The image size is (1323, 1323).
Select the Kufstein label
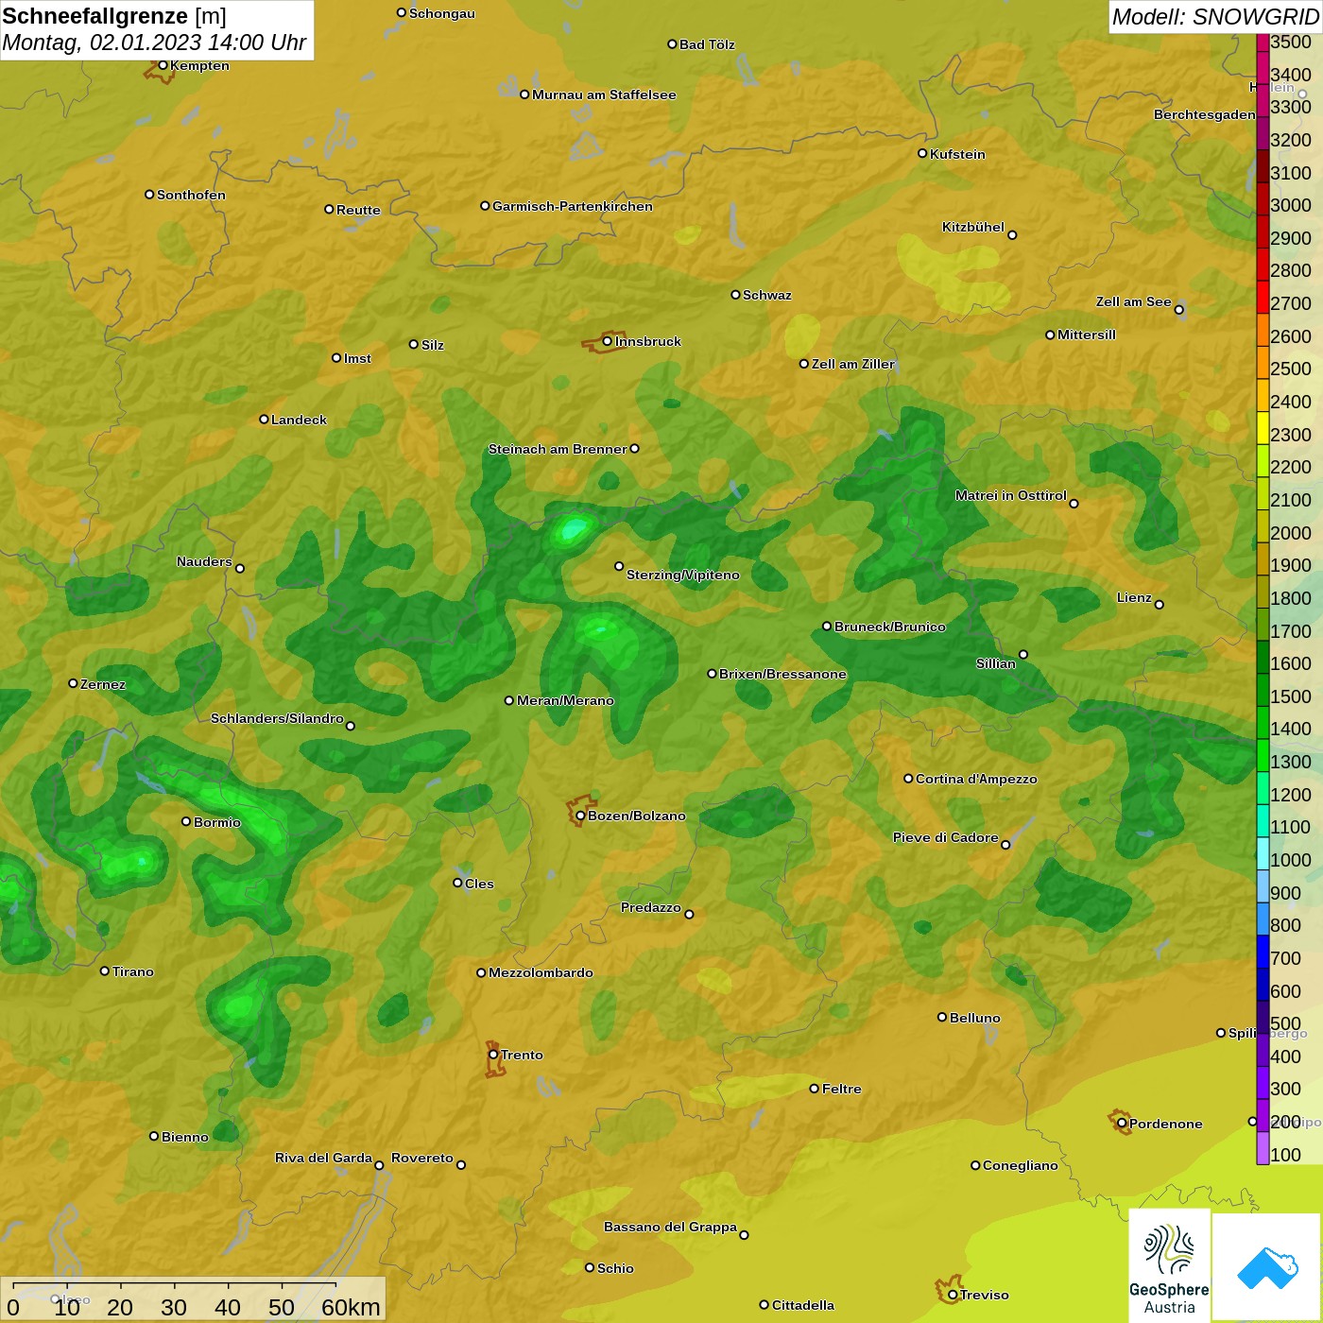957,154
